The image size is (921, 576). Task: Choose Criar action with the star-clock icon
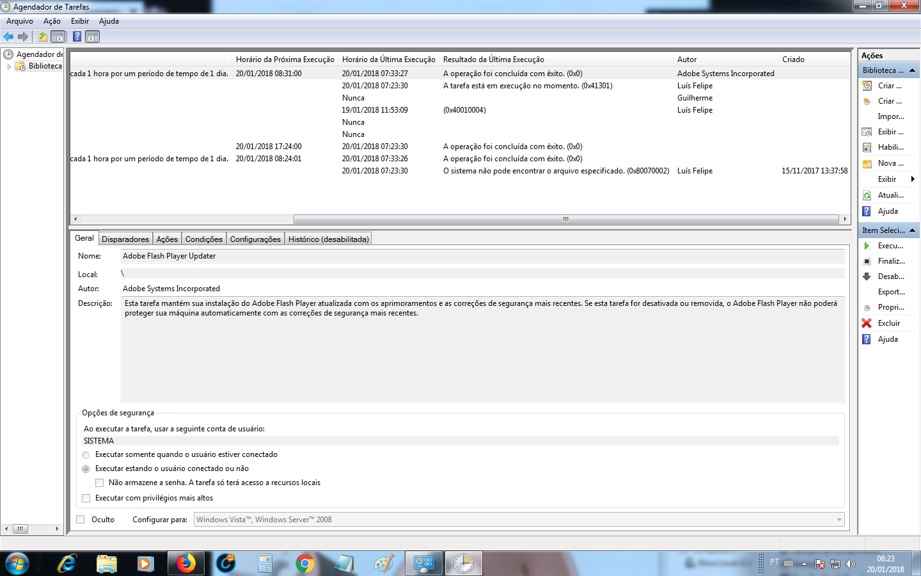(x=890, y=101)
